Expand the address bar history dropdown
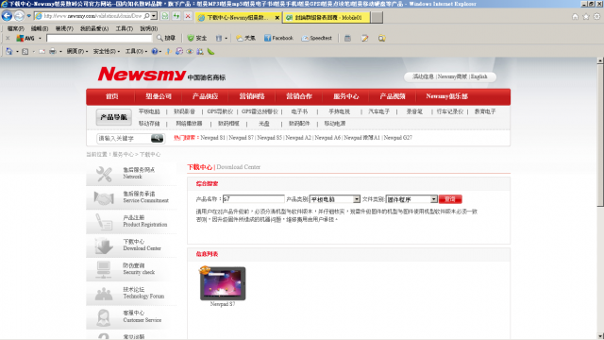604x340 pixels. tap(154, 16)
